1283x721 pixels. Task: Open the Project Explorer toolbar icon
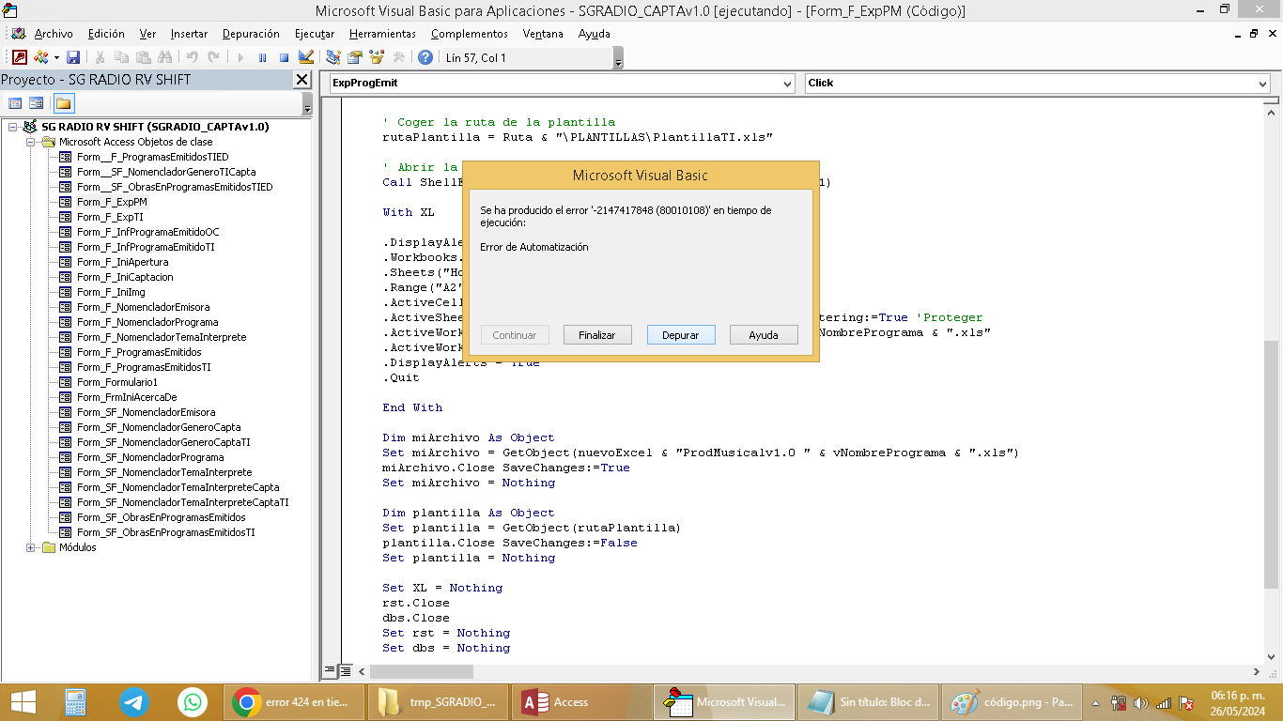(332, 57)
